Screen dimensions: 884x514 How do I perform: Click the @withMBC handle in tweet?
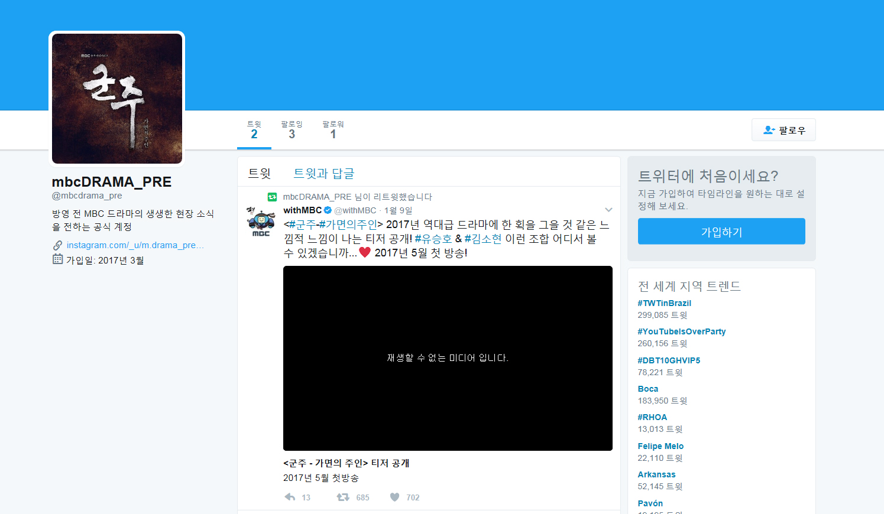pos(355,210)
